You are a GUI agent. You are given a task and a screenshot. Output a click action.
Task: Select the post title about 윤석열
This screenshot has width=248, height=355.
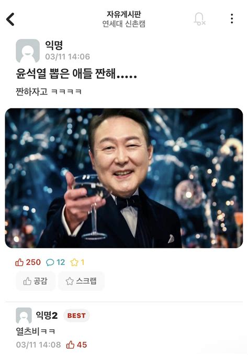coord(76,73)
